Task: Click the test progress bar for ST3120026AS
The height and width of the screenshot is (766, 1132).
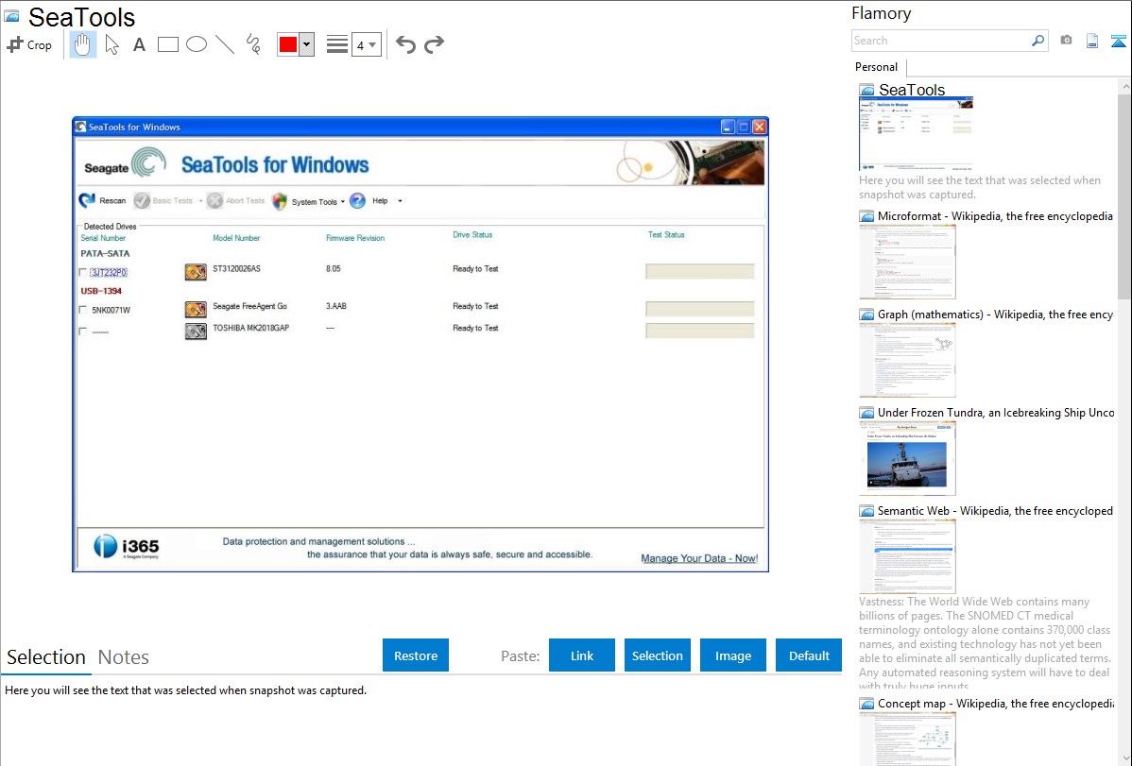Action: tap(699, 271)
